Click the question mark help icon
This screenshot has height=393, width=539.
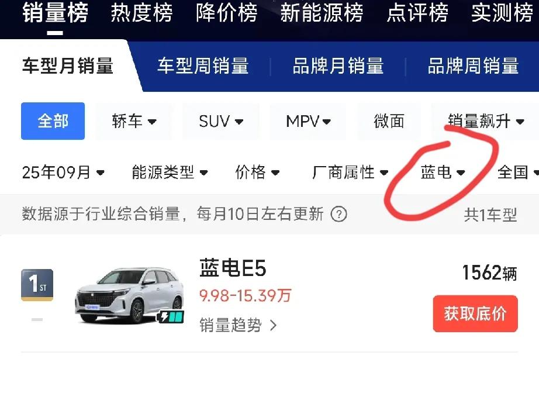338,214
